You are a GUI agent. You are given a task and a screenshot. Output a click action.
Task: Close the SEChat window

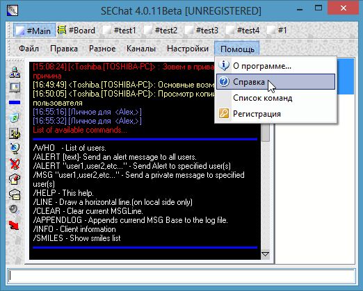[x=344, y=8]
